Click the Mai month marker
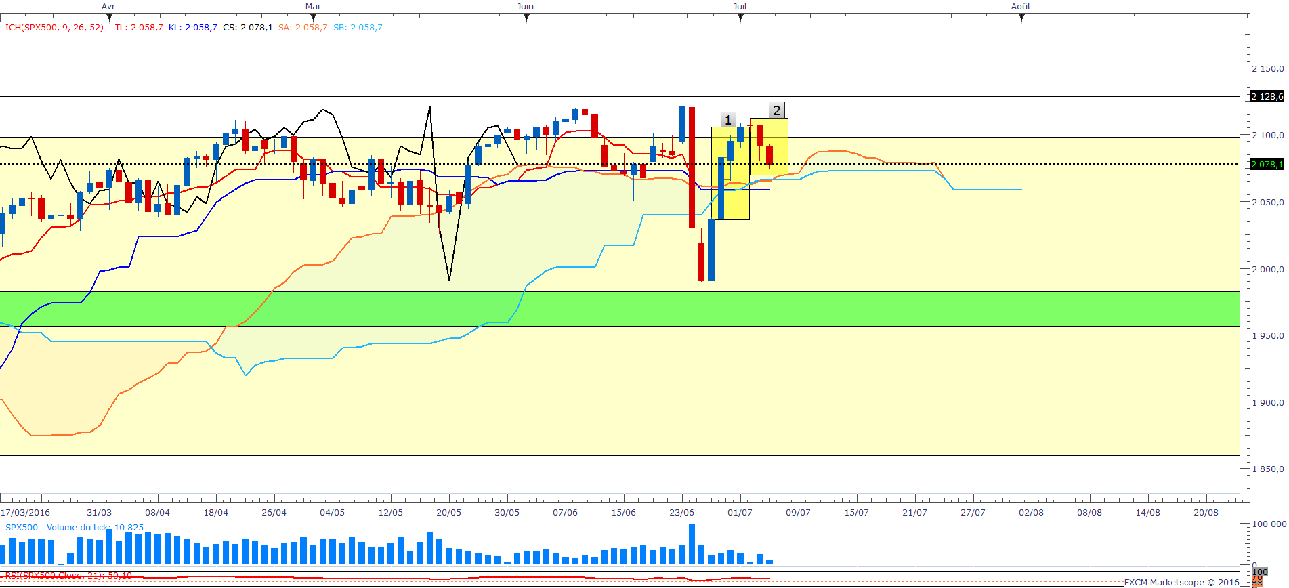 (x=312, y=7)
